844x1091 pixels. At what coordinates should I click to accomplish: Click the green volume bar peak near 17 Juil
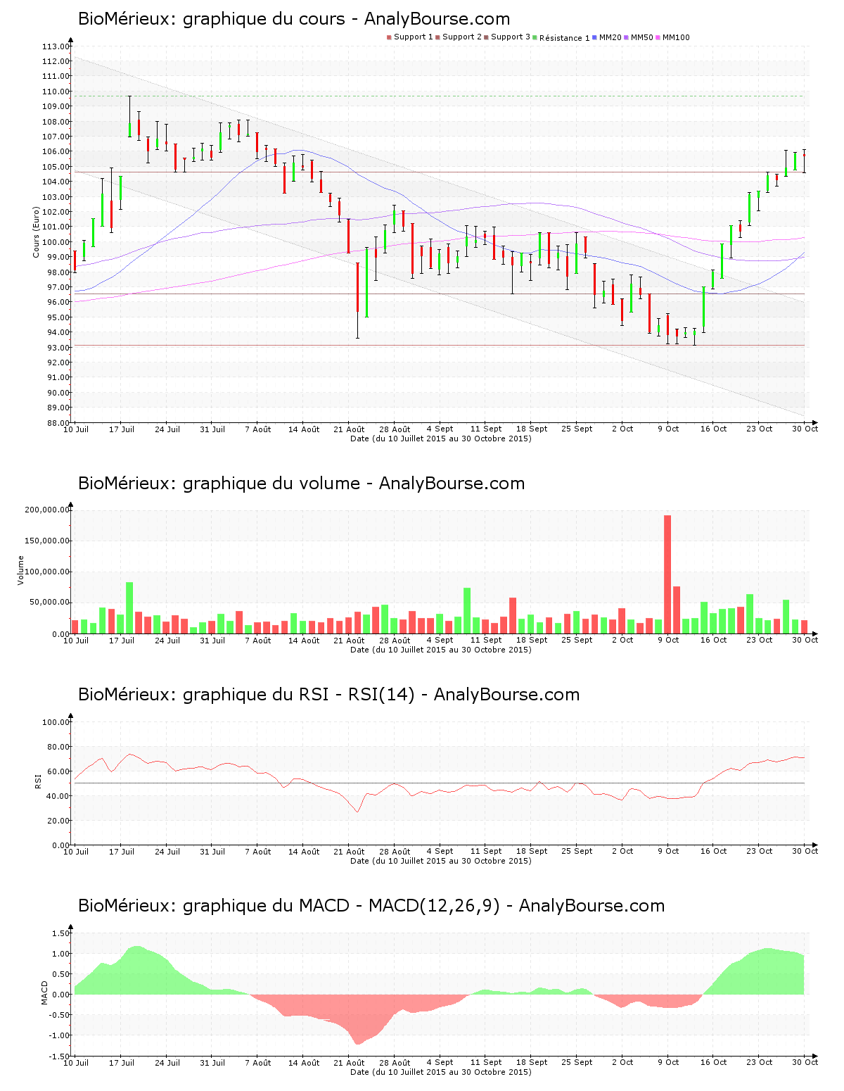[x=129, y=608]
